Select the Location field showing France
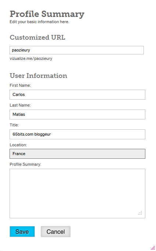The image size is (156, 251). (77, 154)
